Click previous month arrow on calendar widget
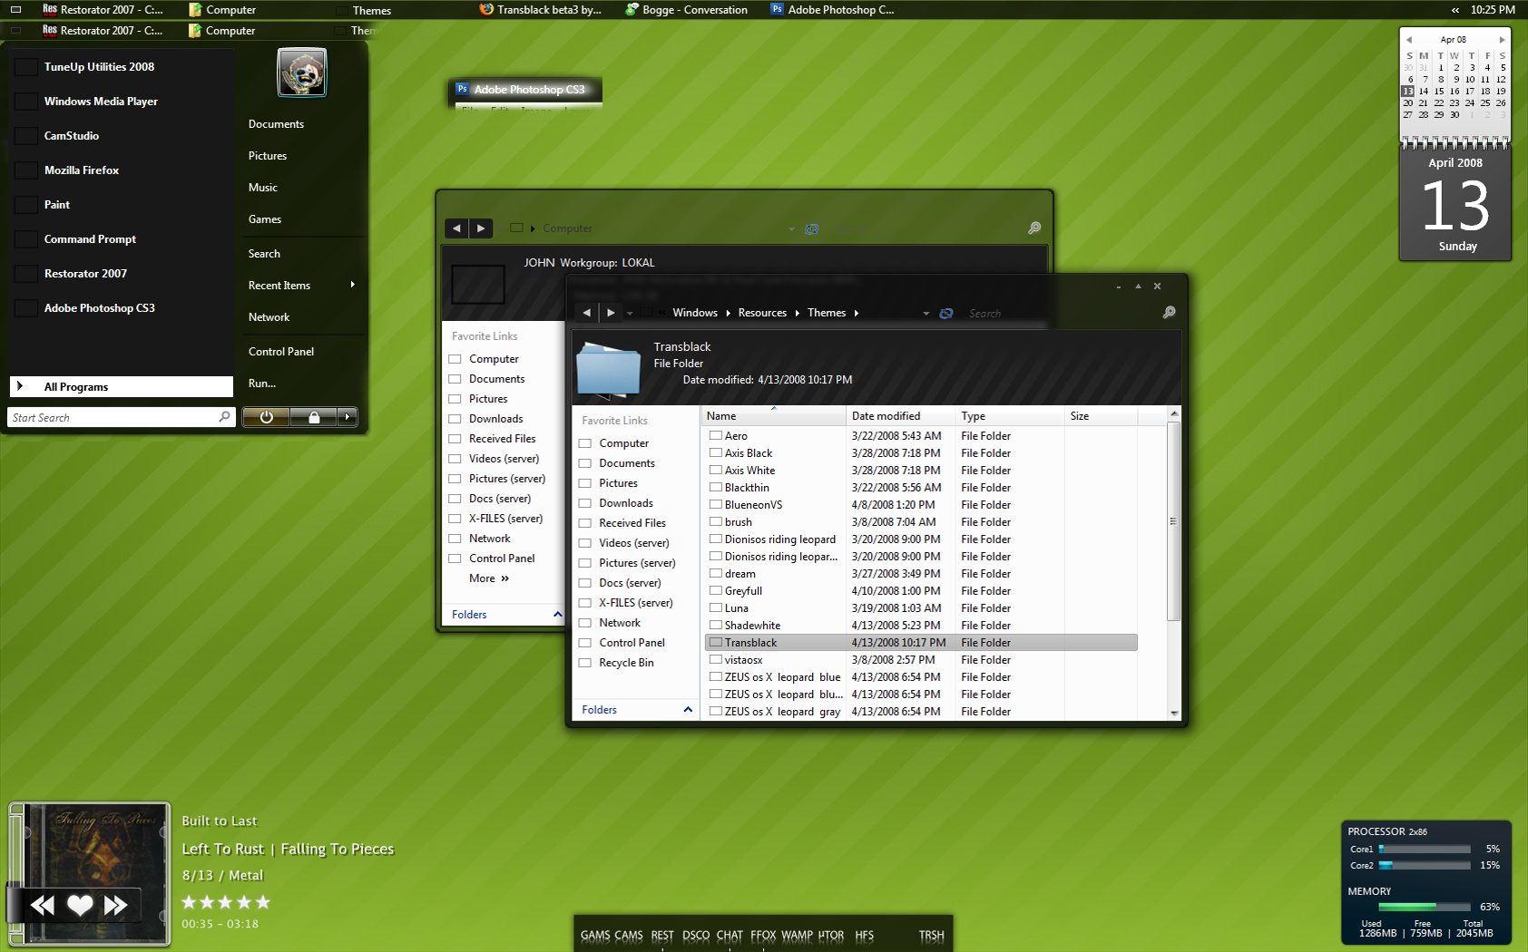This screenshot has width=1528, height=952. click(1409, 40)
